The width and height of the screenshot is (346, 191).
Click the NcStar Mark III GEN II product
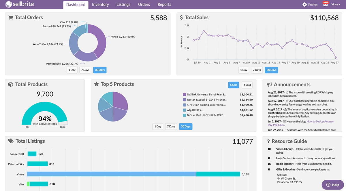tap(206, 115)
